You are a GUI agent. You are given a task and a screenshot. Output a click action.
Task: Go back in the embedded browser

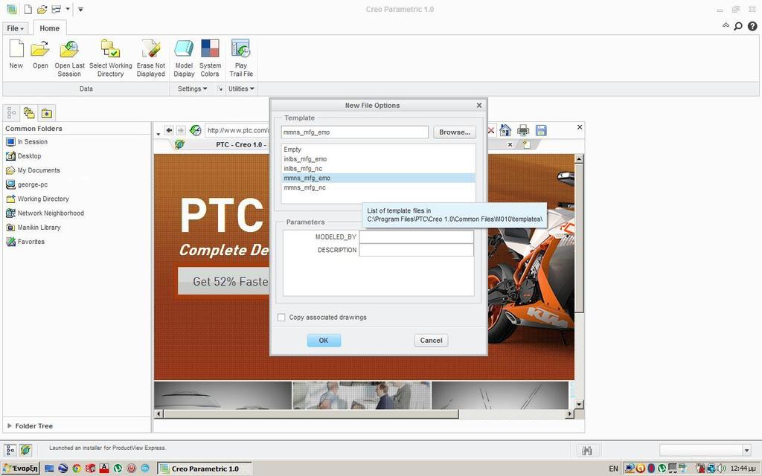pos(169,130)
